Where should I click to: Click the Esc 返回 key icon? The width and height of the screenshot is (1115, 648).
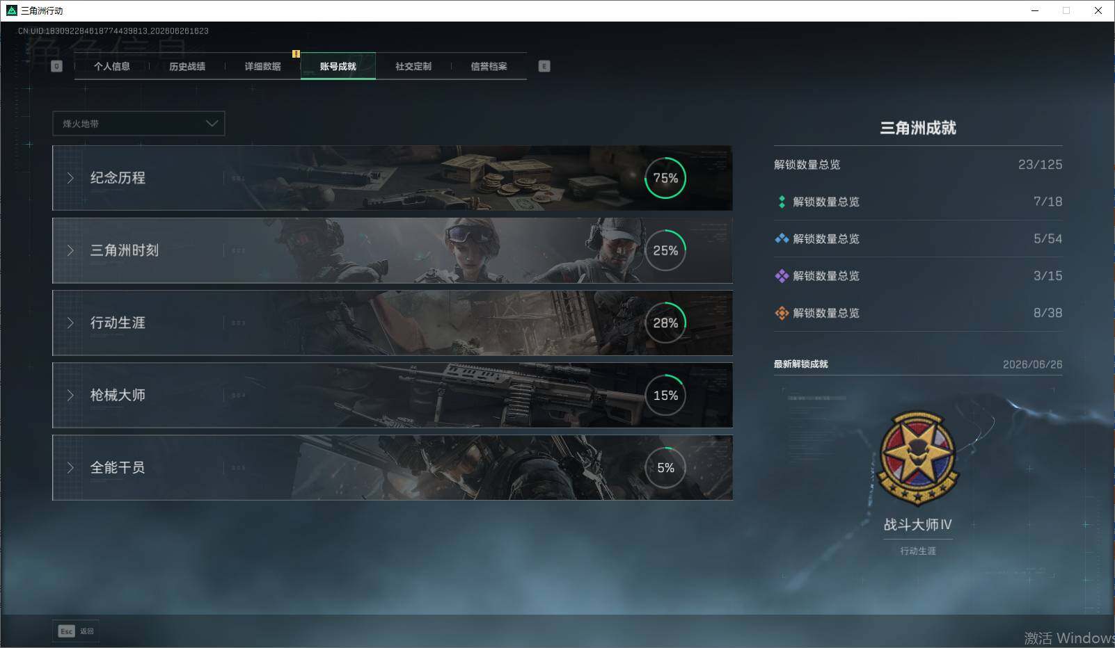(x=67, y=631)
